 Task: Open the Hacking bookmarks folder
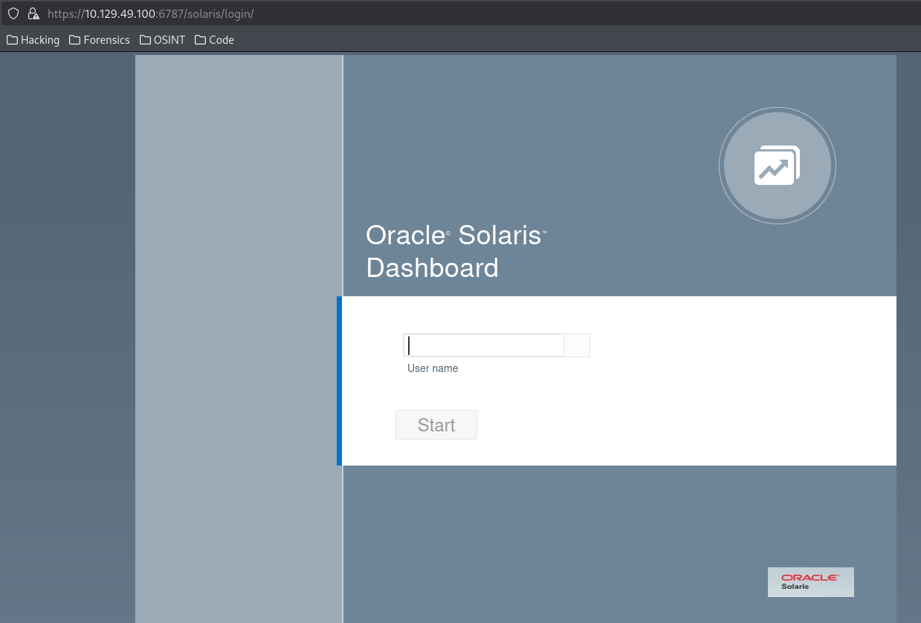tap(33, 40)
